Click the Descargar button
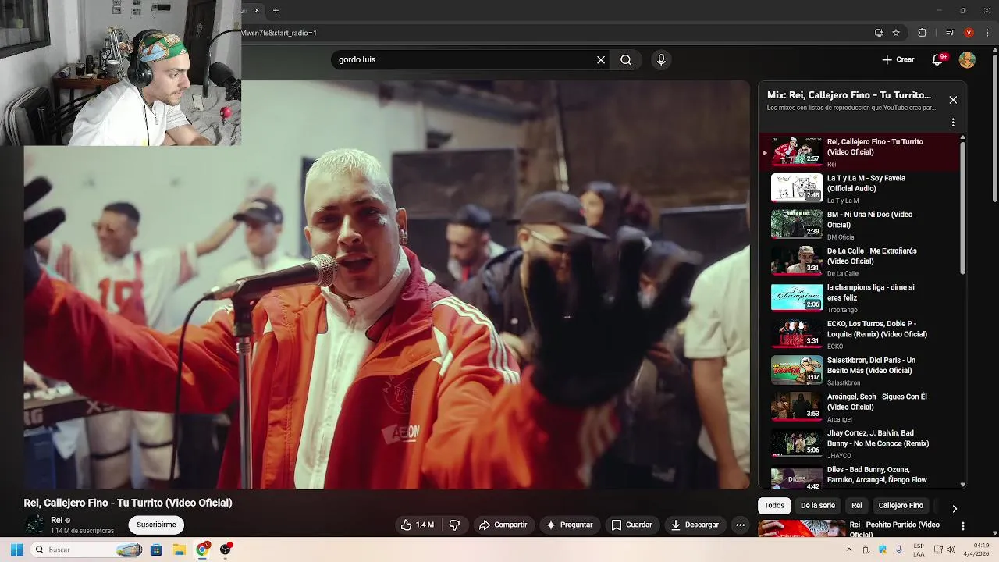This screenshot has height=562, width=999. point(695,525)
